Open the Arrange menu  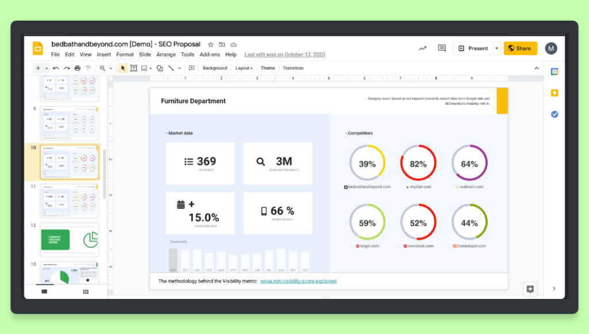[166, 54]
